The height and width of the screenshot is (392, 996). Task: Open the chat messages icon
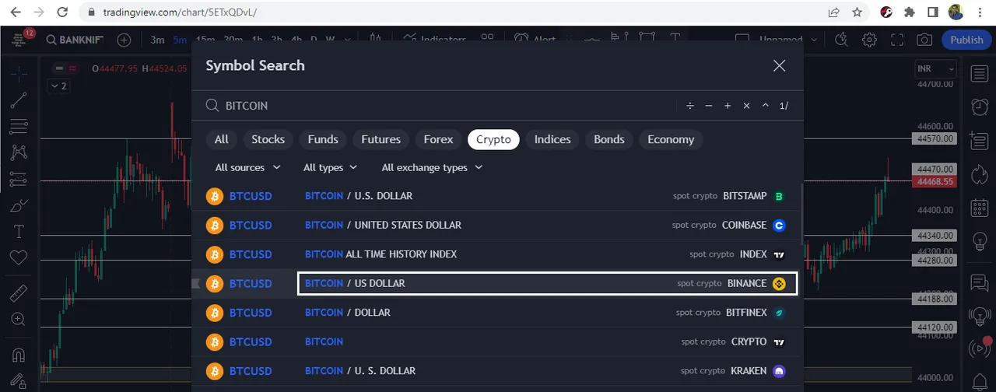(978, 282)
